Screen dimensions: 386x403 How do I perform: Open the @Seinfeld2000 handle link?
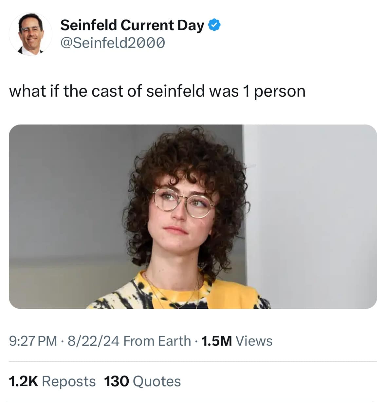[x=113, y=43]
